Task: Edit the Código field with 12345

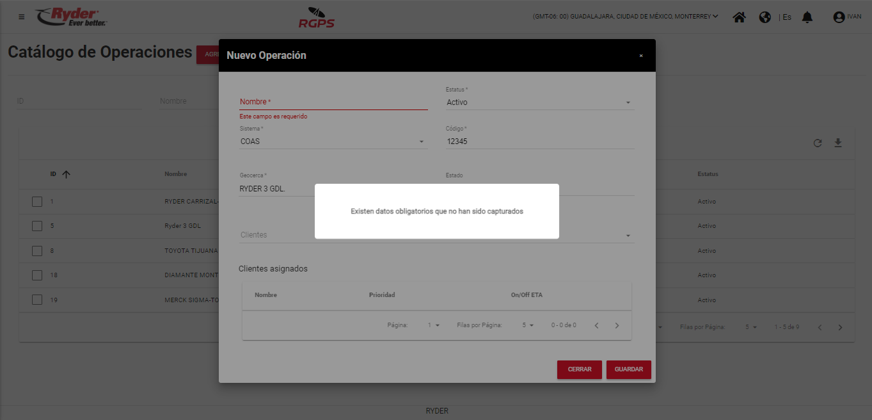Action: click(539, 141)
